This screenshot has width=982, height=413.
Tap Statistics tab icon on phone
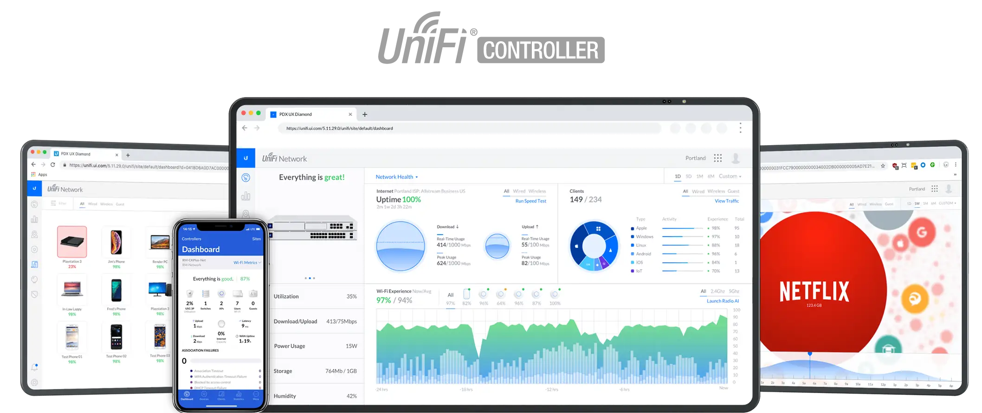pyautogui.click(x=239, y=395)
